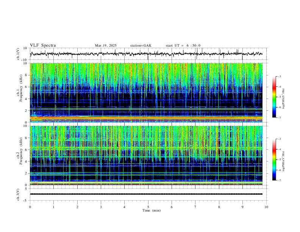This screenshot has width=300, height=232.
Task: Click the "4" kHz tick of ch.1 spectrogram
Action: coord(26,99)
